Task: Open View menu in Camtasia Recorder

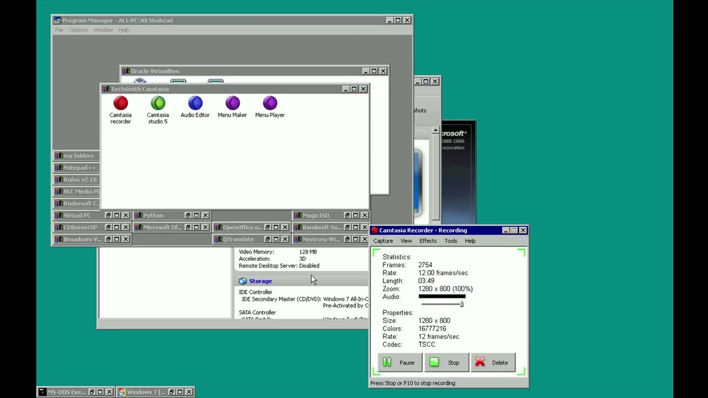Action: [x=406, y=241]
